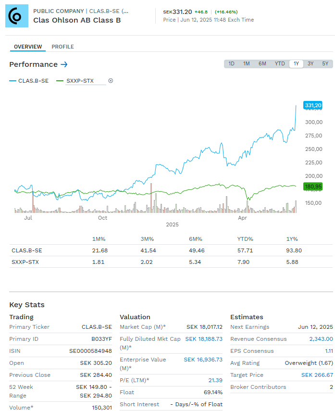Open Target Price SEK 266.67 link
The image size is (335, 411).
point(317,375)
